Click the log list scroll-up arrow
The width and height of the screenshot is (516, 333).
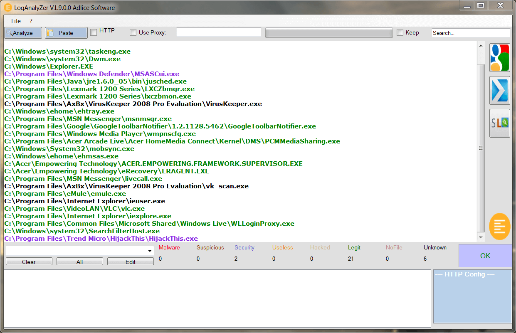(481, 46)
